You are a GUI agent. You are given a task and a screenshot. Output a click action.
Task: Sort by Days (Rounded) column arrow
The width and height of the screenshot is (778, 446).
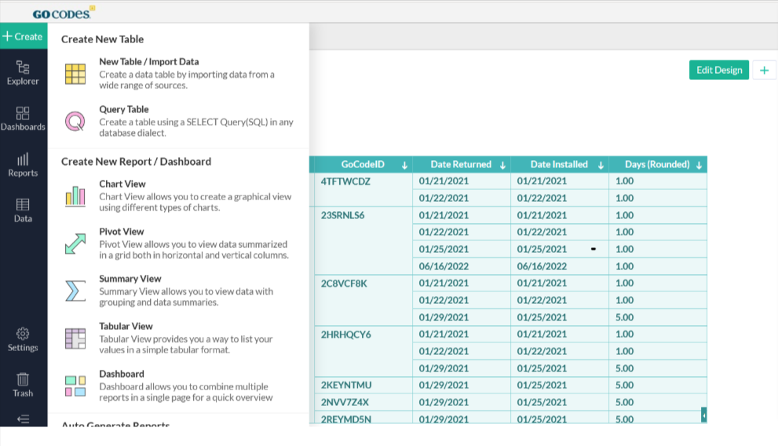[699, 165]
